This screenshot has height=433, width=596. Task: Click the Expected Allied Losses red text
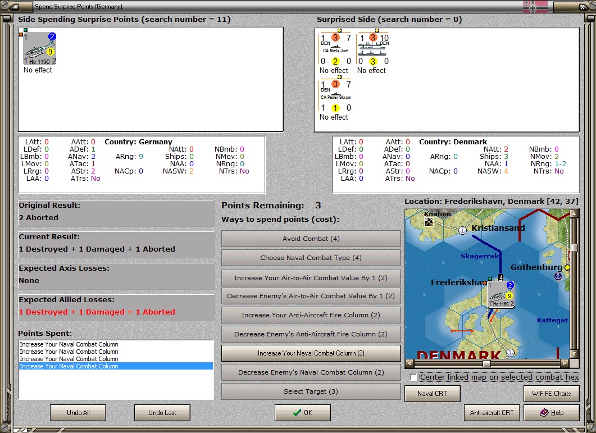[x=97, y=312]
